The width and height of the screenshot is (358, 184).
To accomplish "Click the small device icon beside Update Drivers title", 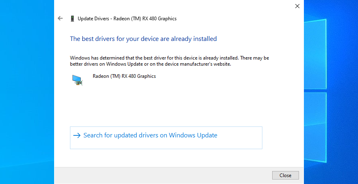I will 72,18.
